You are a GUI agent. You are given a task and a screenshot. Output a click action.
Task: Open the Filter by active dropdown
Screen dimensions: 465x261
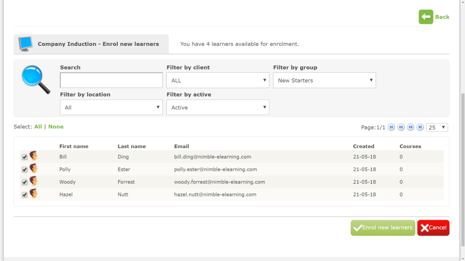coord(218,107)
